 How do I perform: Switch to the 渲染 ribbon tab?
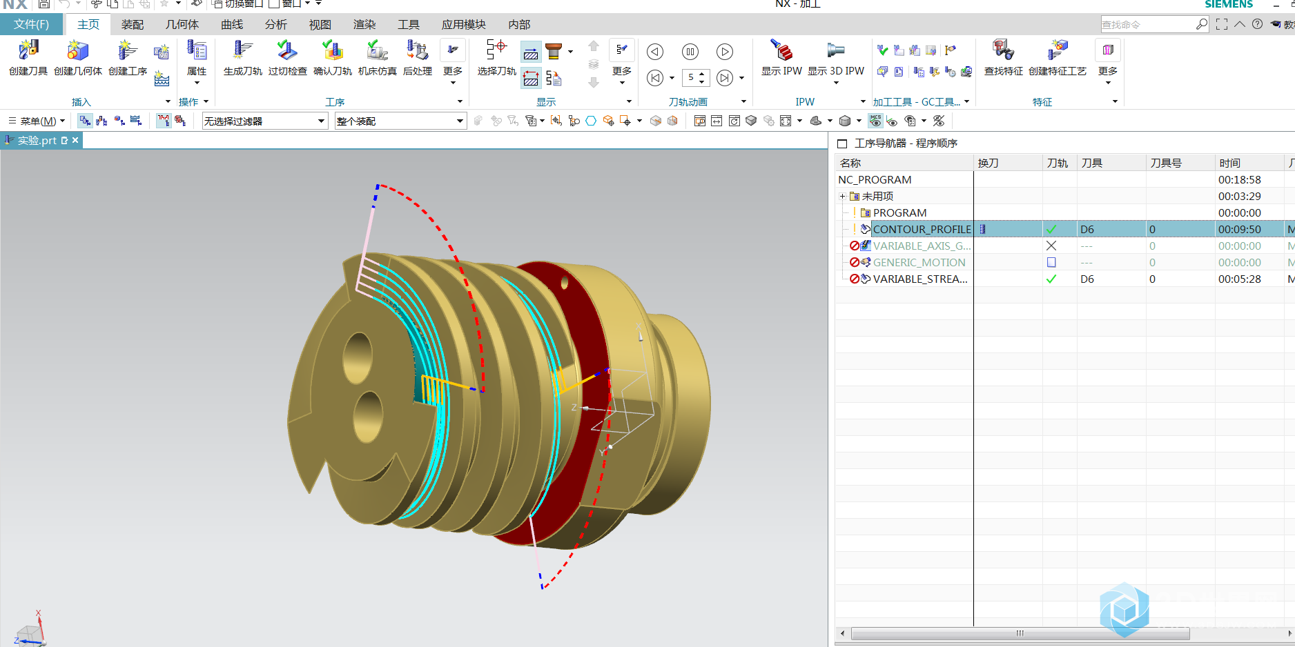pos(364,24)
